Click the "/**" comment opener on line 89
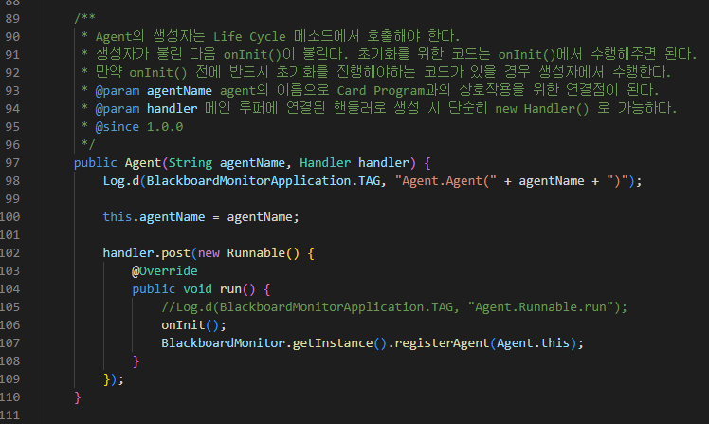 pos(84,19)
